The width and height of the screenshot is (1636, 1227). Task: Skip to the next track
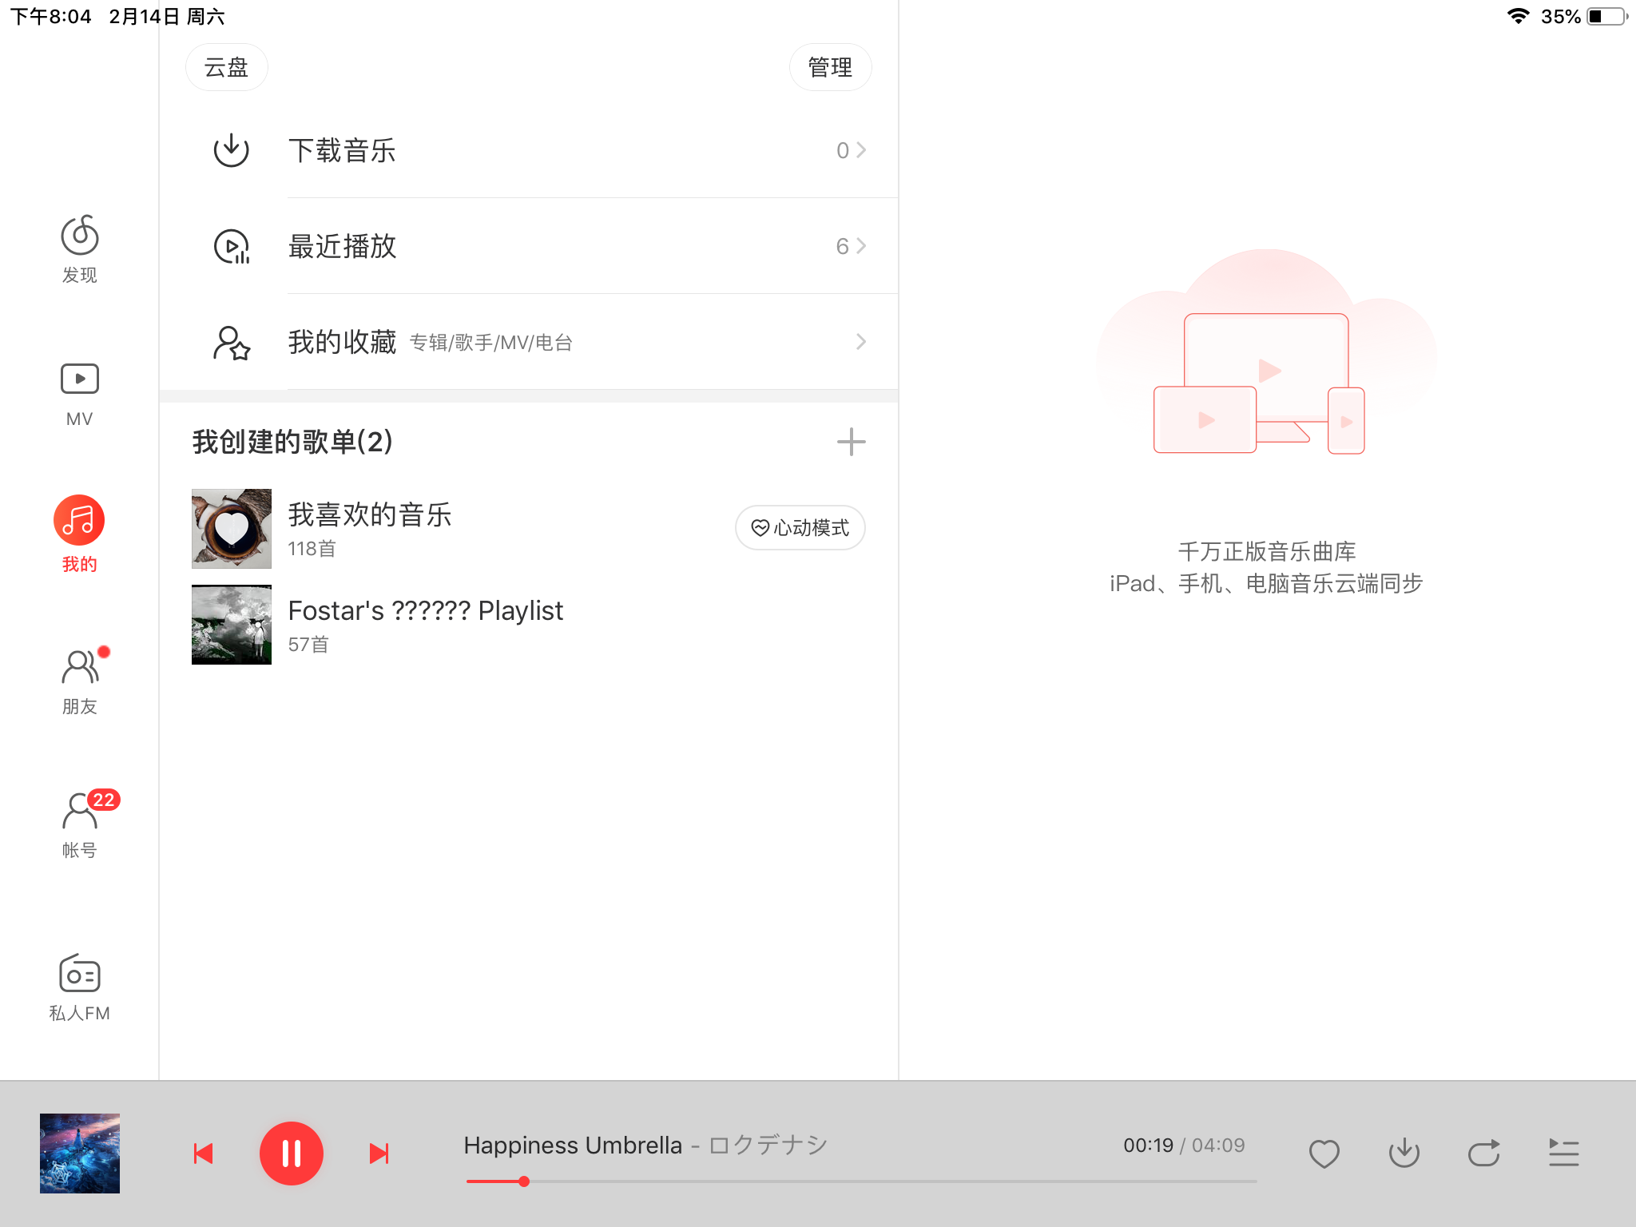click(379, 1153)
